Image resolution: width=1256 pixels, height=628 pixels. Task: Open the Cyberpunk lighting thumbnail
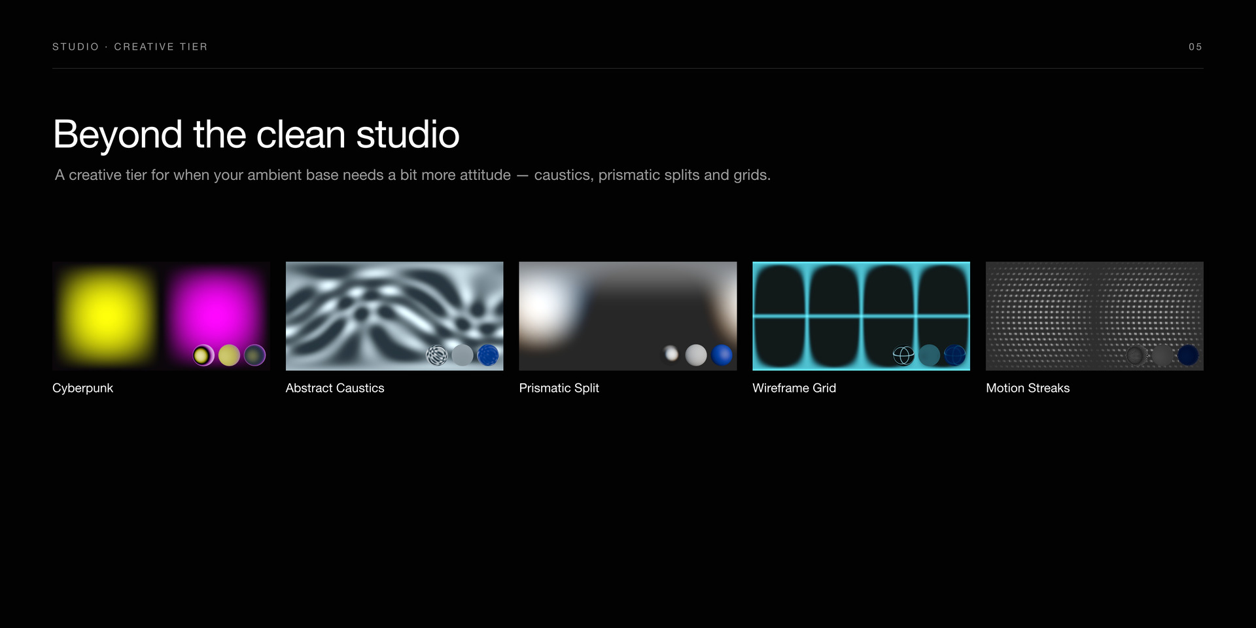pyautogui.click(x=161, y=316)
